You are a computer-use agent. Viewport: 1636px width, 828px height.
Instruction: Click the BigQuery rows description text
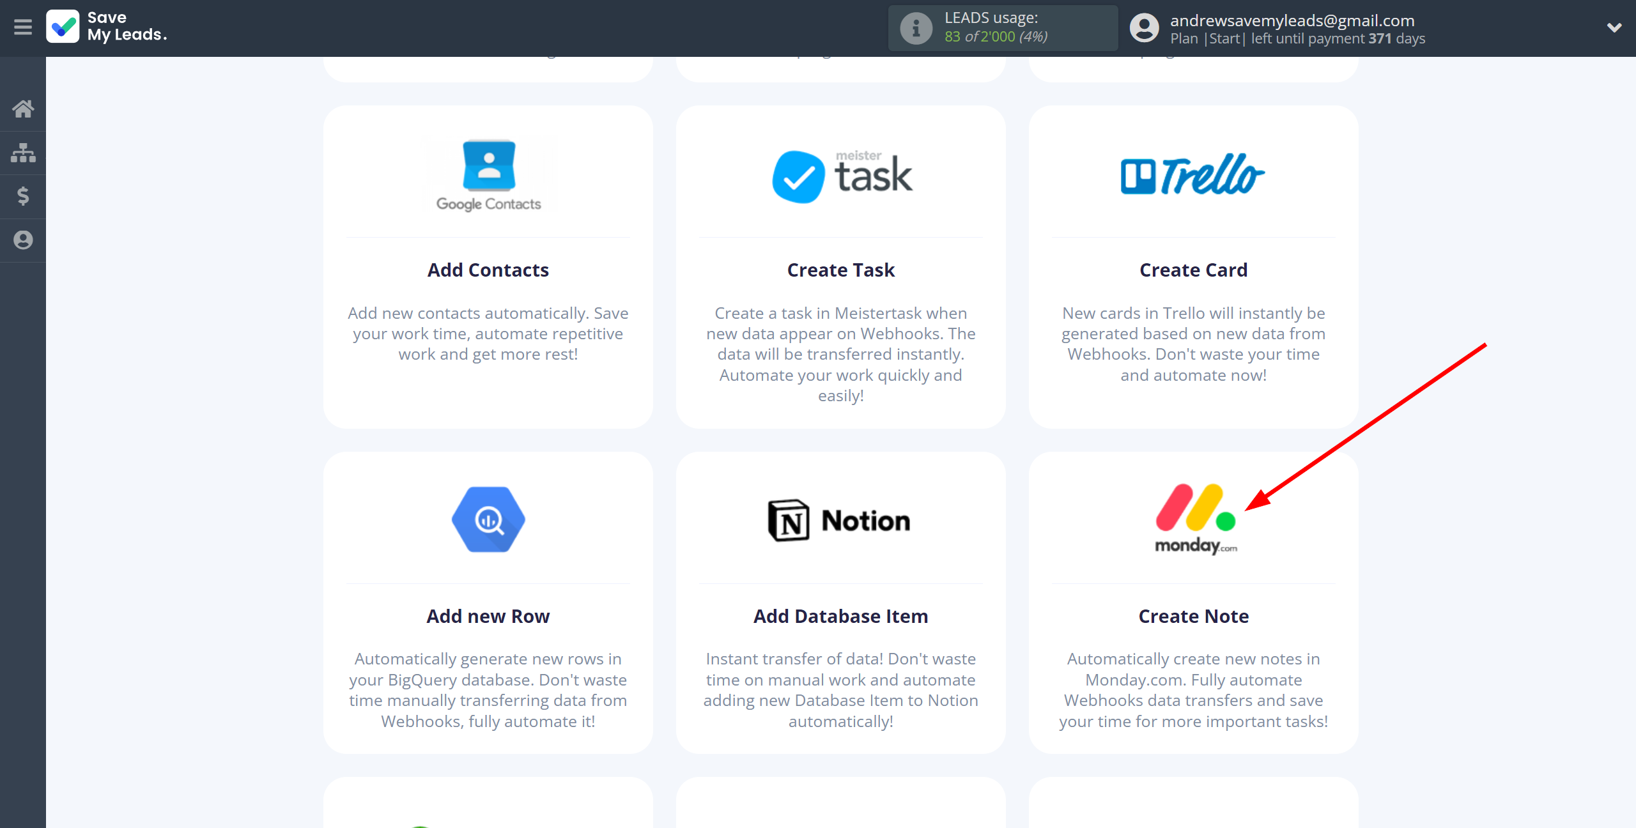[488, 690]
